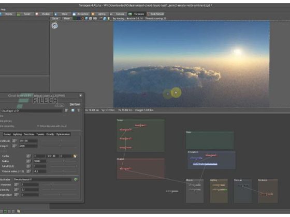The image size is (290, 217).
Task: Click the animation button beside the depth field
Action: pos(15,146)
